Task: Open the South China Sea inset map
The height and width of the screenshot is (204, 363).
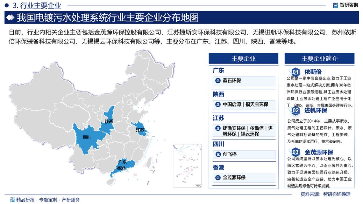Action: click(187, 165)
